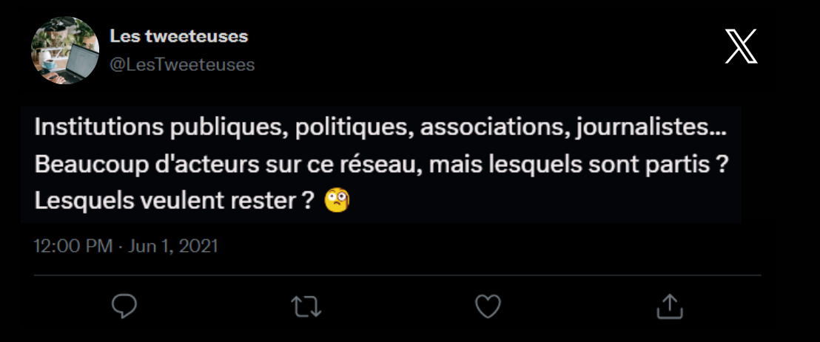Click the word Institutions in the tweet

(x=89, y=128)
